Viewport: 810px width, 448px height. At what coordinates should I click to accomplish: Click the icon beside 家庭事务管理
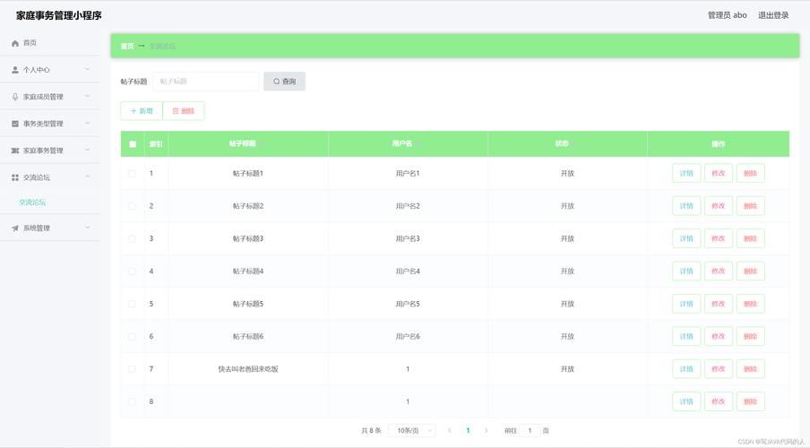pos(15,151)
